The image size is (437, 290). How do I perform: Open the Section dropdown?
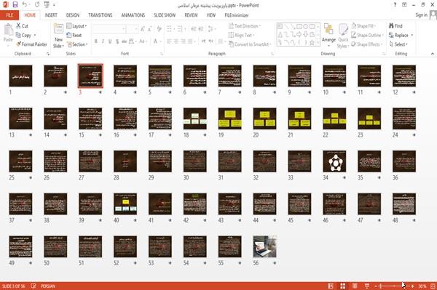pyautogui.click(x=77, y=44)
